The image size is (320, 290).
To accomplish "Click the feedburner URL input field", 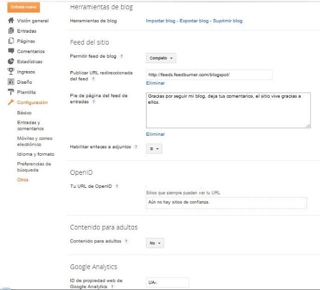I will click(x=209, y=75).
